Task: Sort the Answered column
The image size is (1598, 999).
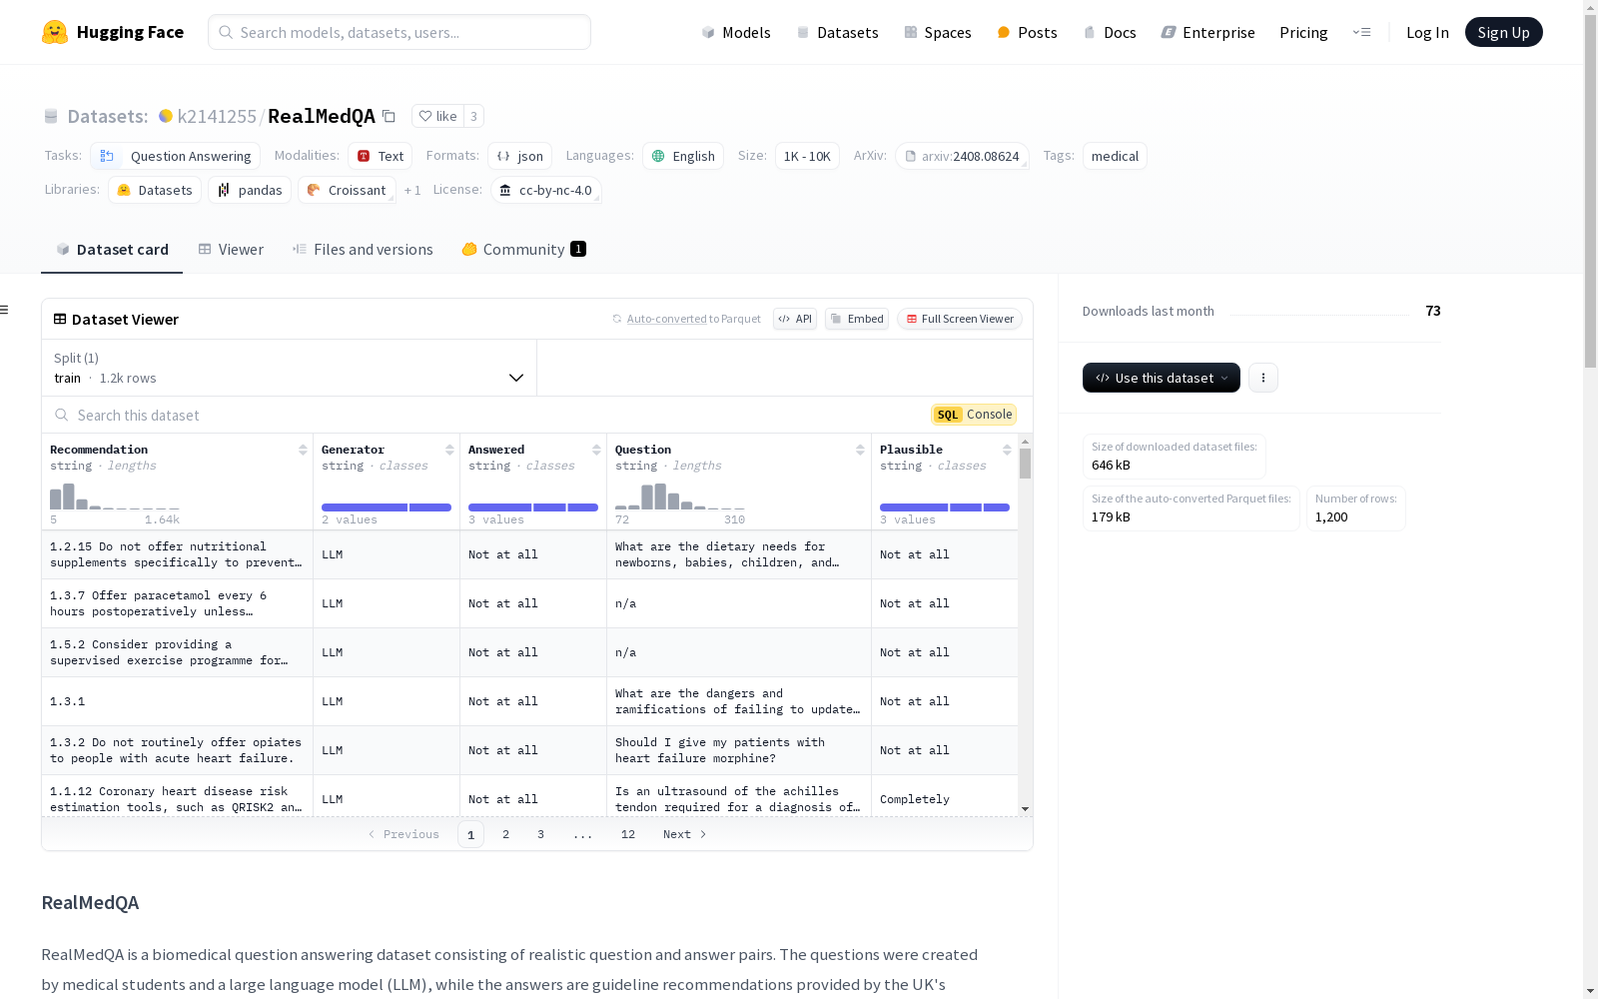Action: pos(596,450)
